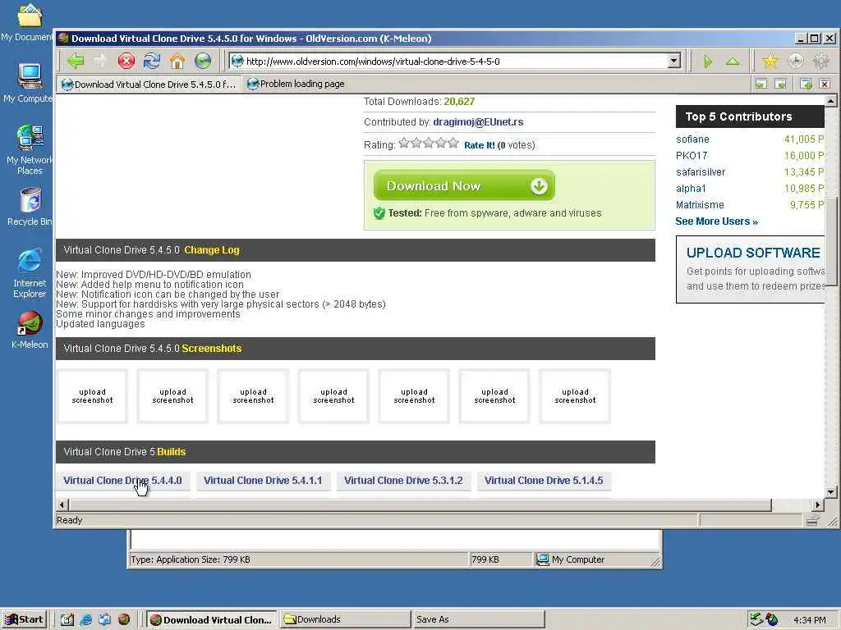
Task: Open My Documents desktop icon
Action: [29, 22]
